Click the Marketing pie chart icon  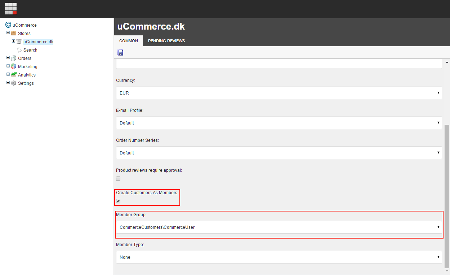(x=14, y=66)
